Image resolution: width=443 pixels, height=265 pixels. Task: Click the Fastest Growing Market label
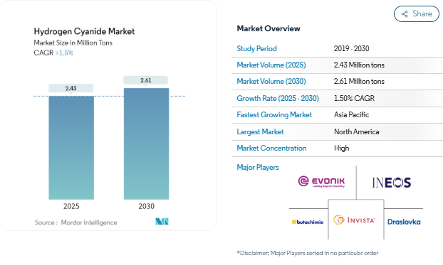(274, 115)
